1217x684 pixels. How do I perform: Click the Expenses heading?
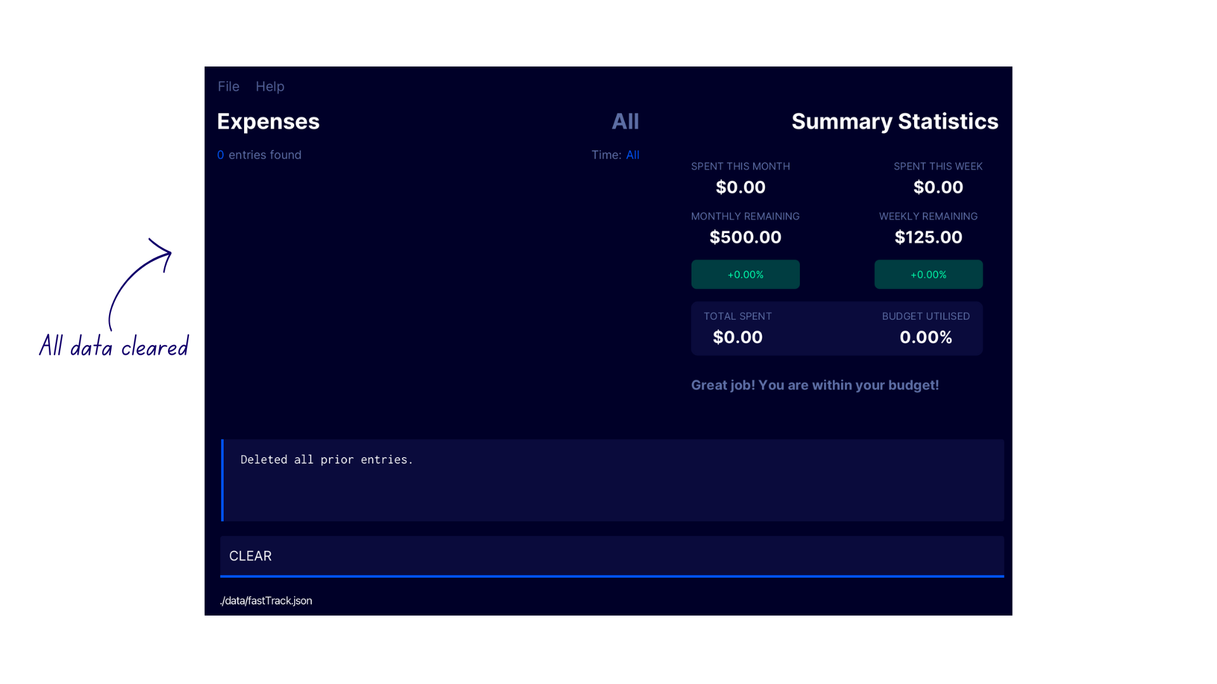pyautogui.click(x=268, y=122)
